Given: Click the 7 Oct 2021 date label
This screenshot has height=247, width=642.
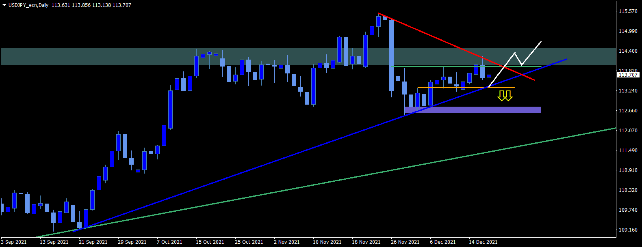Looking at the screenshot, I should pyautogui.click(x=169, y=242).
